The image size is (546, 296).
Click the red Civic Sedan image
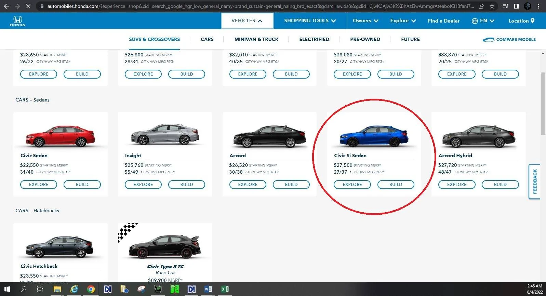pos(60,136)
